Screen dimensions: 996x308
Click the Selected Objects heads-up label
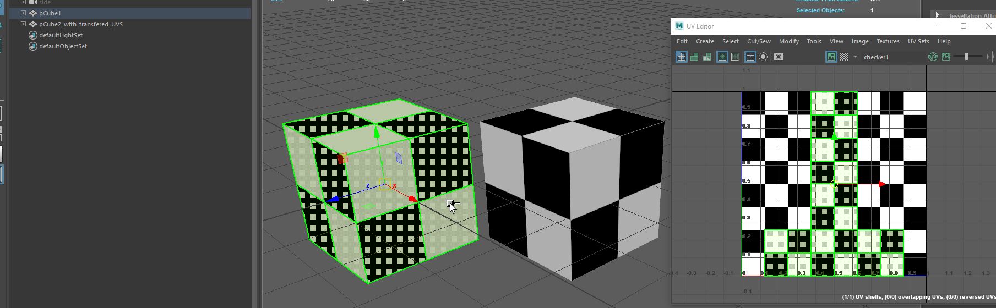click(820, 10)
